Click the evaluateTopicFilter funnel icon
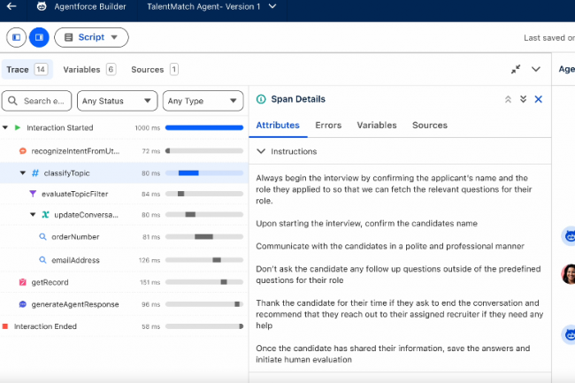The width and height of the screenshot is (575, 383). (x=34, y=194)
